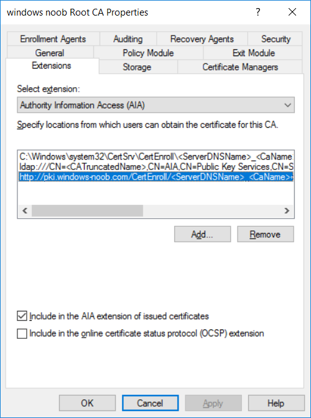Uncheck Include in the AIA extension checkbox
This screenshot has height=418, width=311.
pyautogui.click(x=22, y=316)
